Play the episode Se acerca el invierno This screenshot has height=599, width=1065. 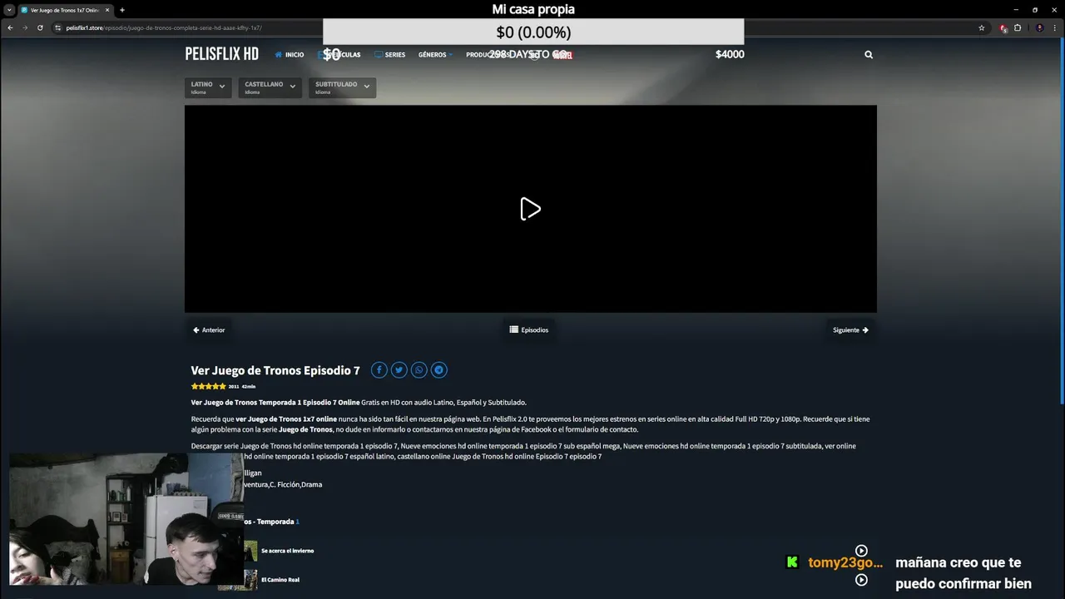[861, 551]
